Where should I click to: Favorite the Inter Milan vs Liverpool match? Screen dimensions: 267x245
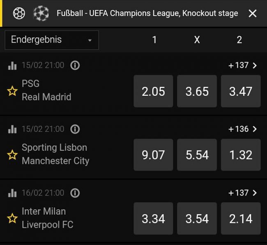click(x=12, y=218)
